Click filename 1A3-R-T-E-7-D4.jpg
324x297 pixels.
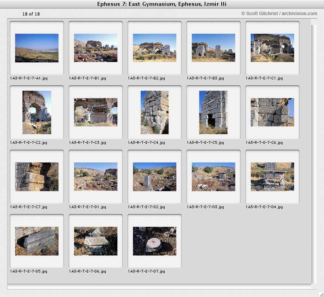click(264, 207)
